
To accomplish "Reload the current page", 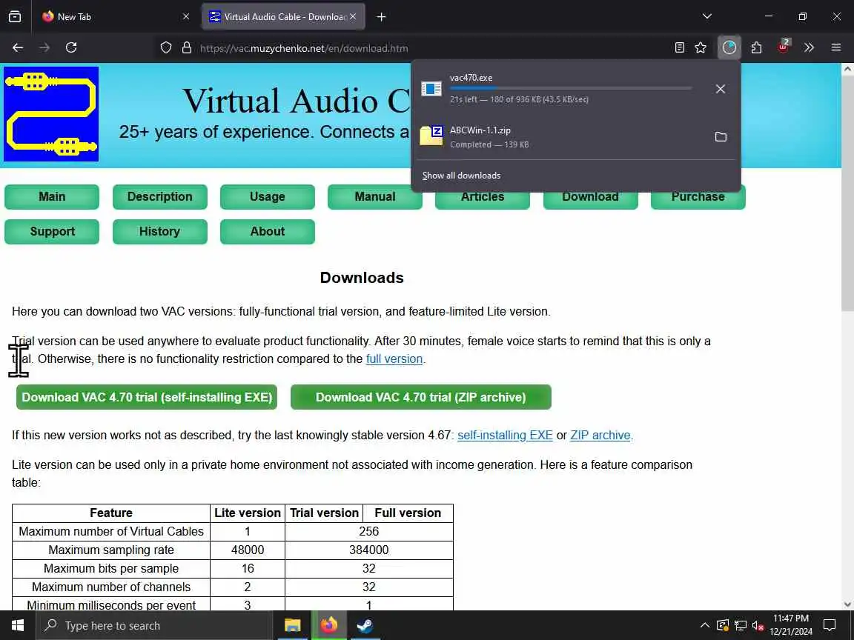I will coord(71,48).
